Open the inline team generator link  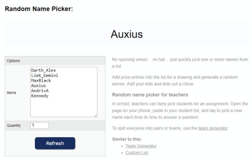coord(213,128)
